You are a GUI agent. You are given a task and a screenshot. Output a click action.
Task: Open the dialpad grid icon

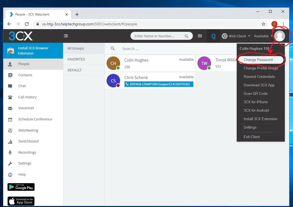(x=200, y=36)
